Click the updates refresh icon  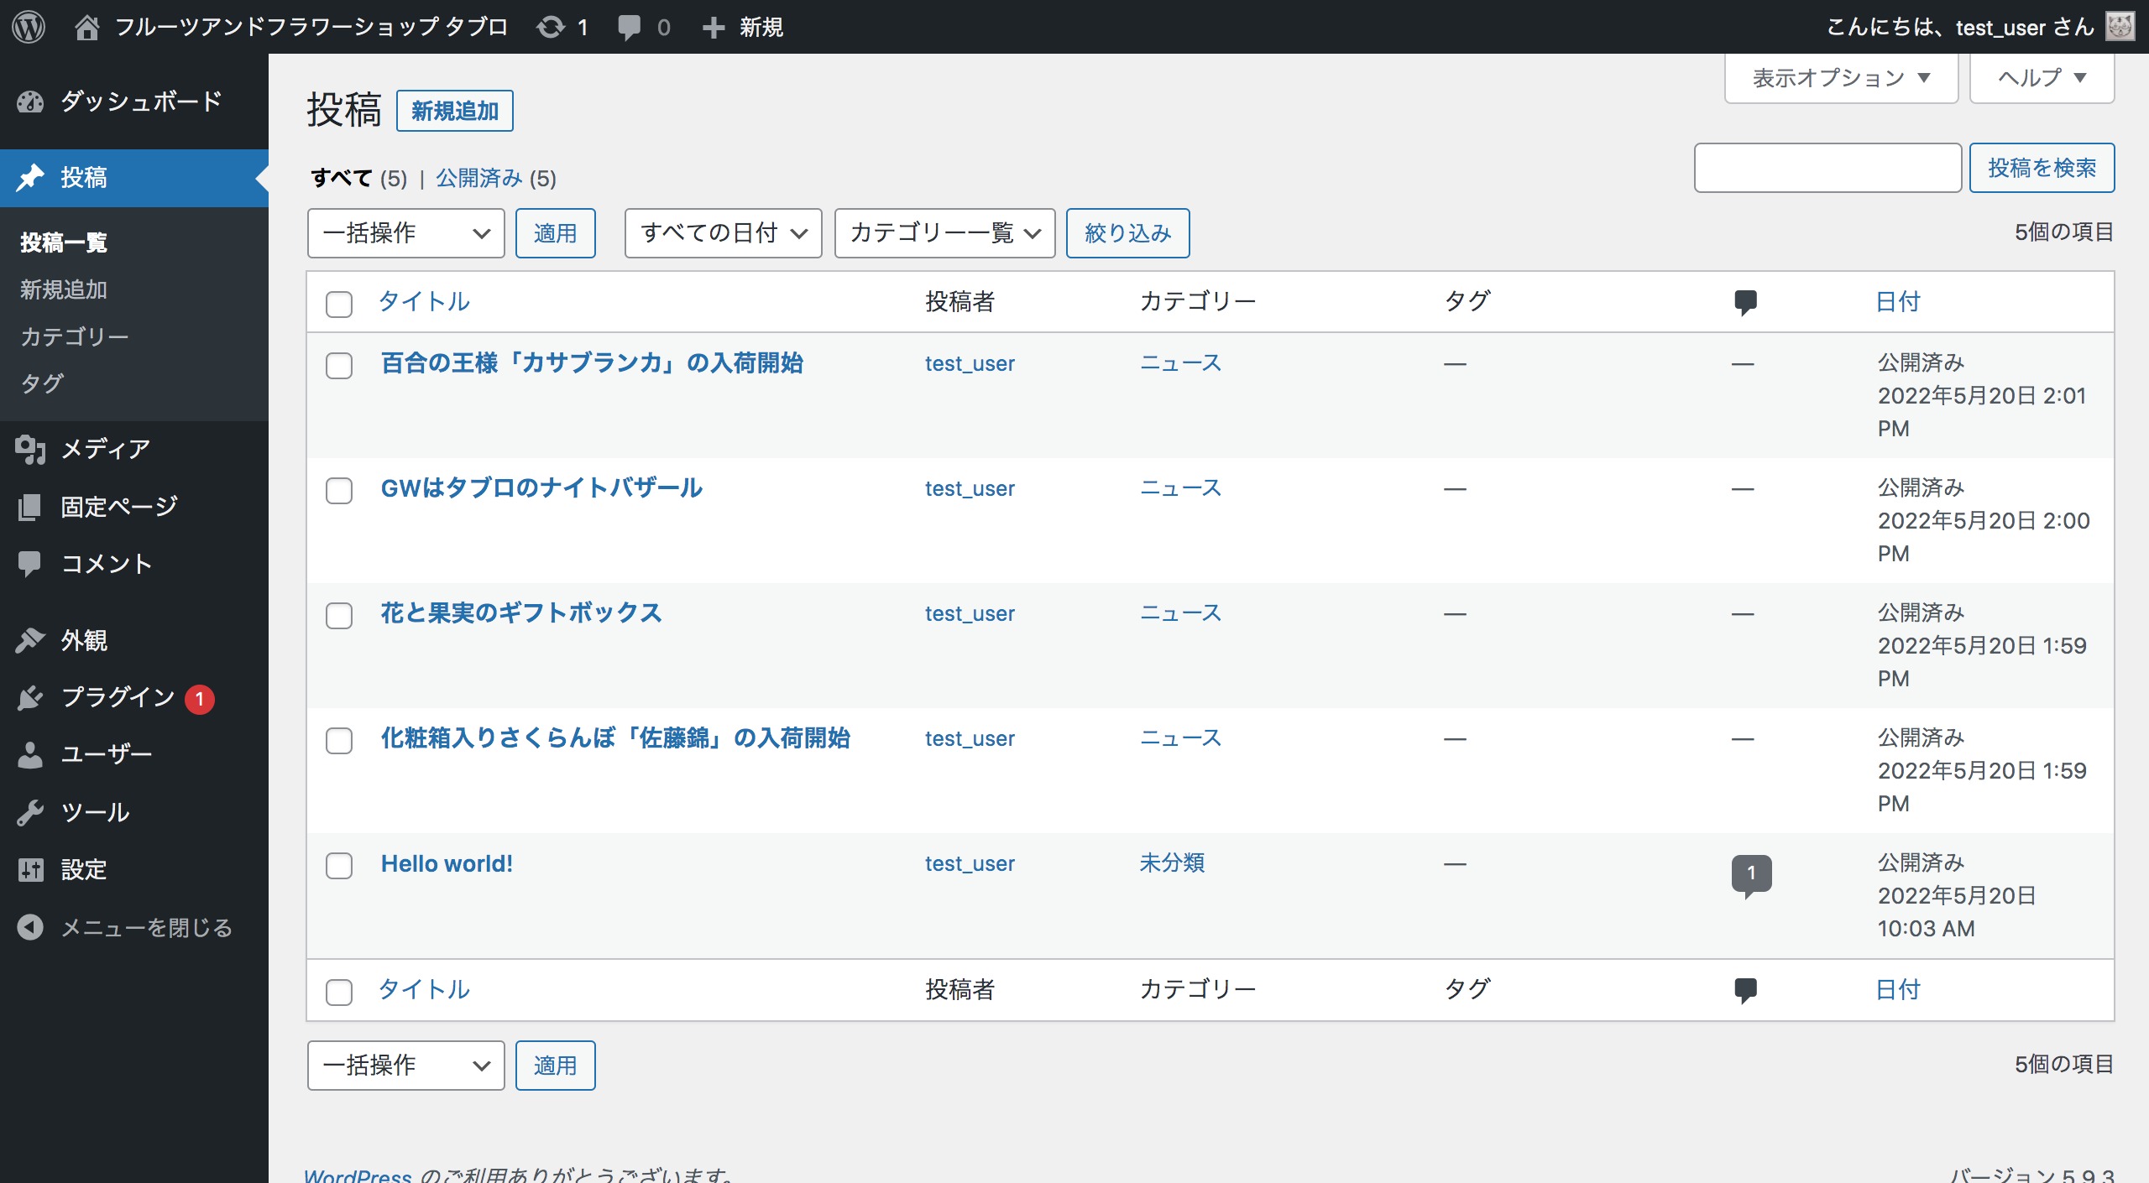[551, 27]
